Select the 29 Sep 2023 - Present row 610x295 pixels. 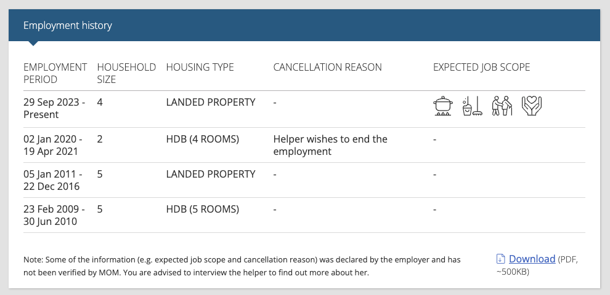(304, 109)
